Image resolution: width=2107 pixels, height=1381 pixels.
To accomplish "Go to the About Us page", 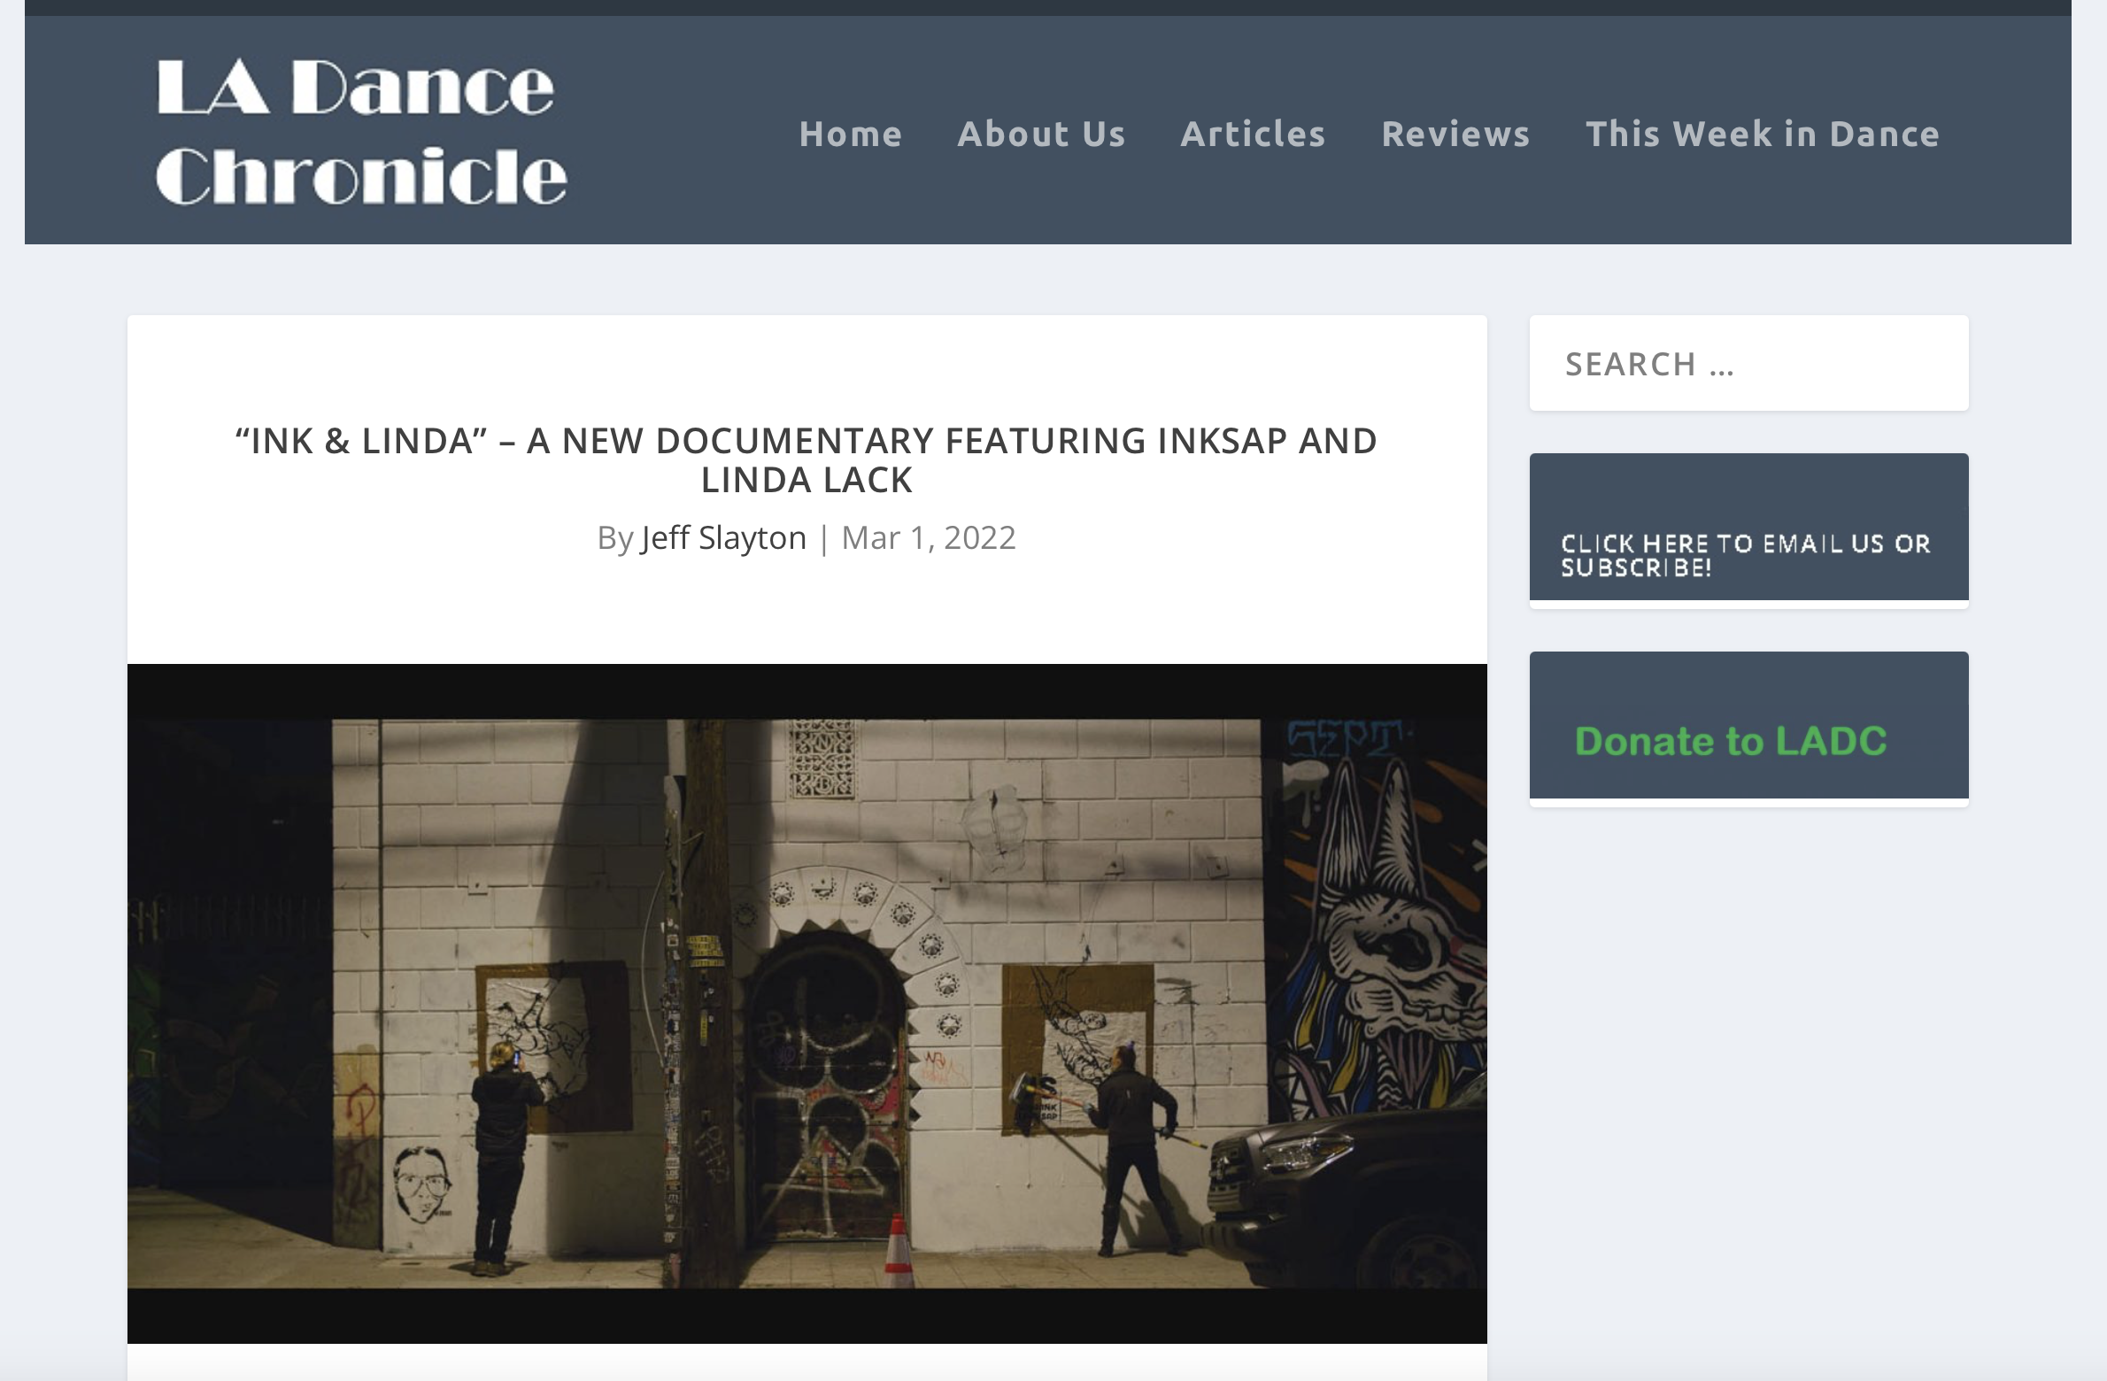I will click(x=1041, y=134).
